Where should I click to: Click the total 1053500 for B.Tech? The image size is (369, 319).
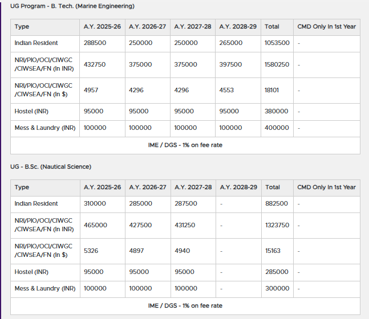tap(277, 43)
